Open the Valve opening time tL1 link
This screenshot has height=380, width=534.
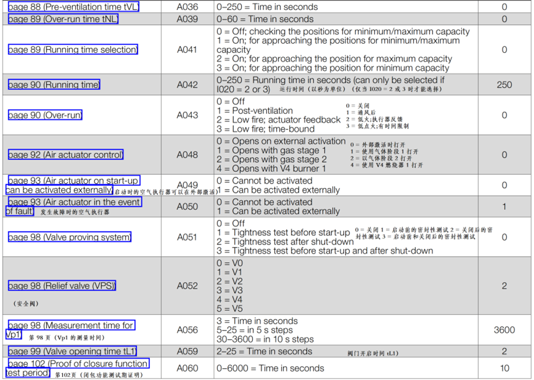[x=72, y=352]
